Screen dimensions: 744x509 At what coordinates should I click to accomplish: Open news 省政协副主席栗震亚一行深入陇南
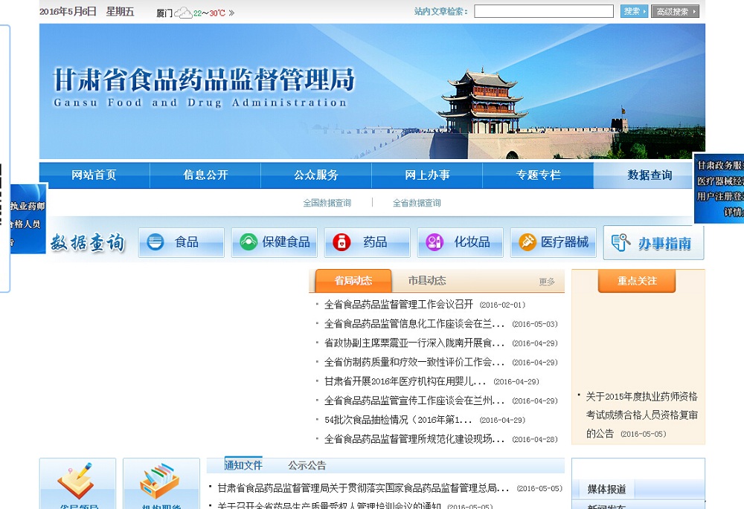414,343
